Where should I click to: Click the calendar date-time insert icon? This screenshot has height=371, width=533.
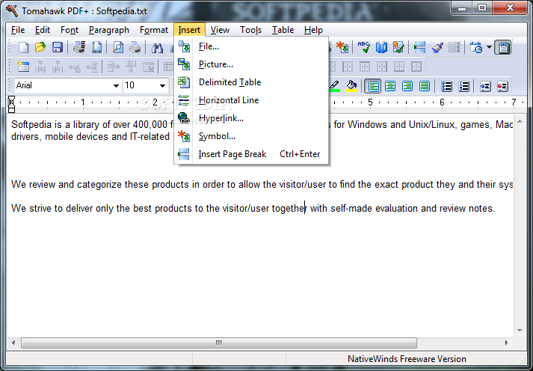click(476, 47)
